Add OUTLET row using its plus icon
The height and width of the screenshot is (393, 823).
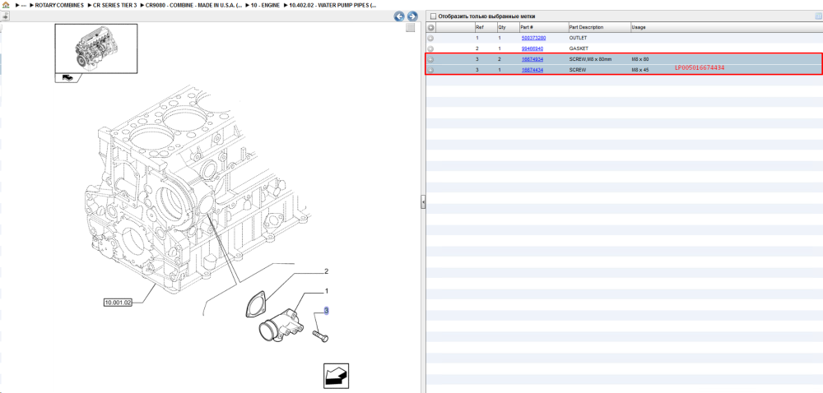431,39
